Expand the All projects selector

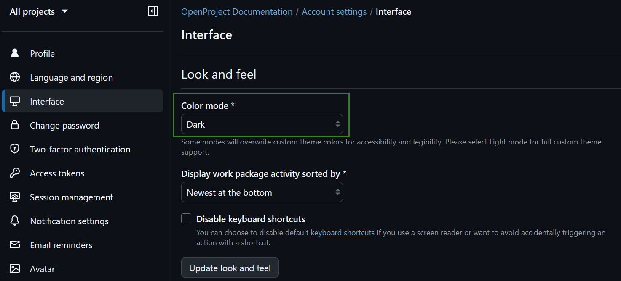39,11
